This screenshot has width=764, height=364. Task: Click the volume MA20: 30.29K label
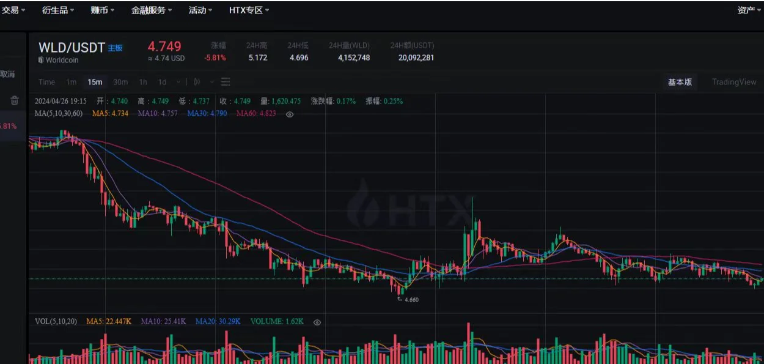click(x=218, y=322)
